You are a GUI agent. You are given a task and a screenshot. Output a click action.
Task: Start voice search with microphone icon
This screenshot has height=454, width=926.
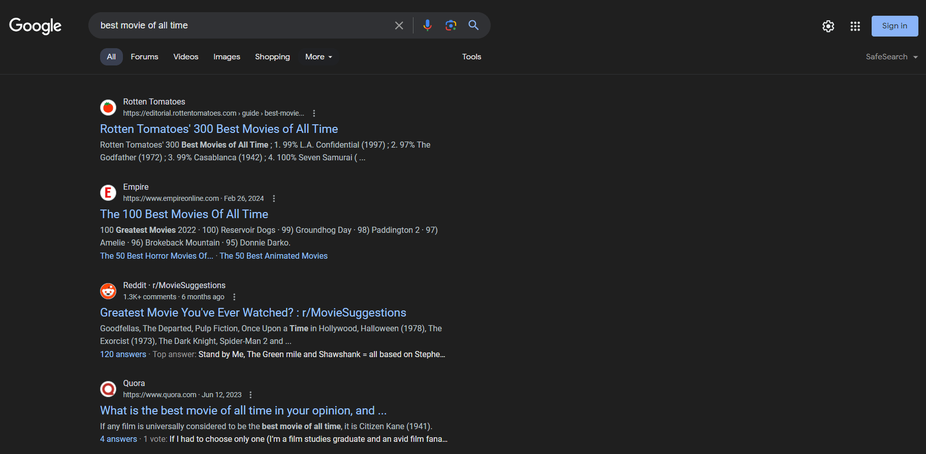click(428, 25)
